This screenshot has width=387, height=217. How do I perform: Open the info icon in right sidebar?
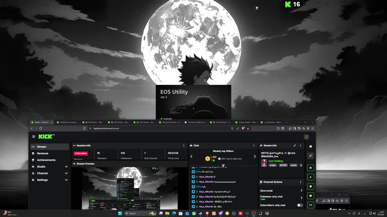[311, 146]
